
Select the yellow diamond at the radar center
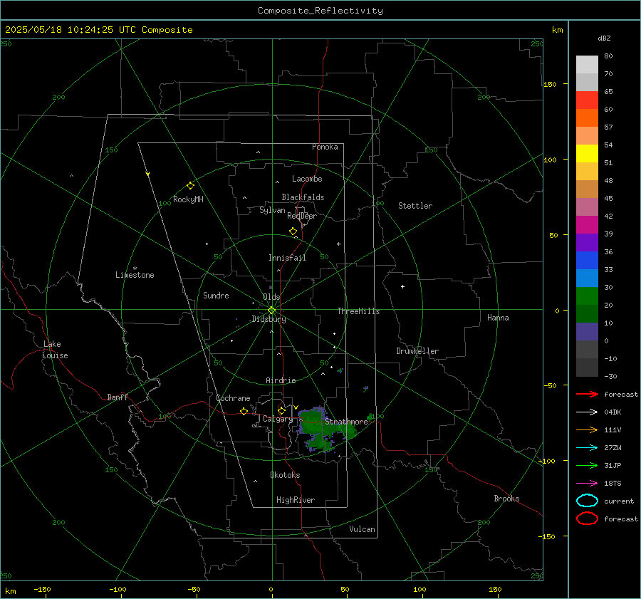click(x=271, y=311)
